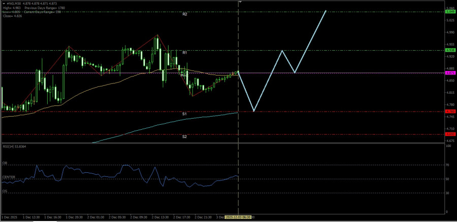This screenshot has width=457, height=222.
Task: Click the S1 pivot level label
Action: 184,114
